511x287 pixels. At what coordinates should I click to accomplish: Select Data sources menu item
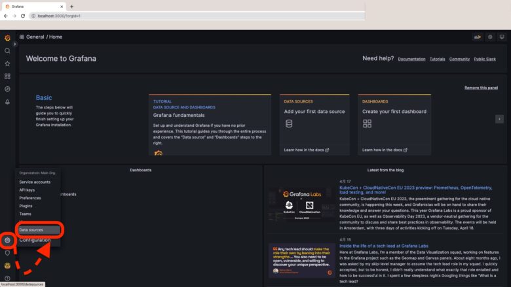click(x=39, y=229)
